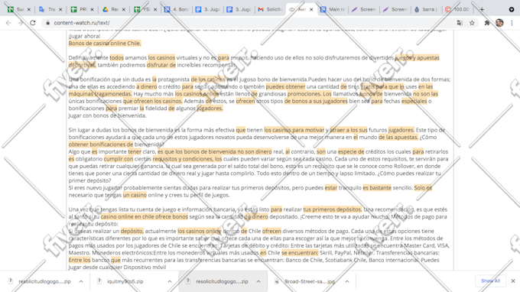Close the 'Rec' Google Drive tab

pos(123,10)
